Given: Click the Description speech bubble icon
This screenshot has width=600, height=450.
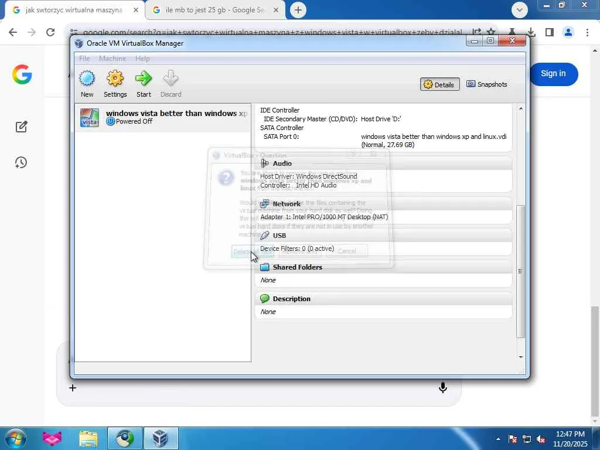Looking at the screenshot, I should tap(264, 298).
